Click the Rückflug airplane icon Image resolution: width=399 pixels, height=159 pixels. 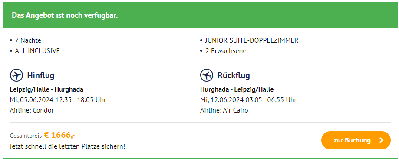[x=207, y=76]
